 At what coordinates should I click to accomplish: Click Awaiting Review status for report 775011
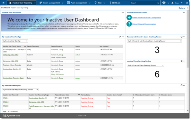click(x=87, y=98)
